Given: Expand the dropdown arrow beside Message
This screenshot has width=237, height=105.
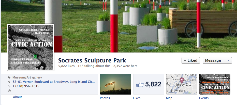Looking at the screenshot, I should [228, 60].
